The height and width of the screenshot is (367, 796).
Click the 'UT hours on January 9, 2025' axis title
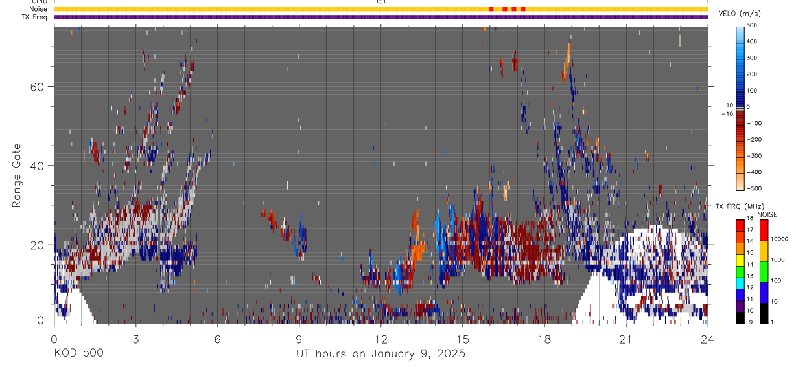click(380, 354)
